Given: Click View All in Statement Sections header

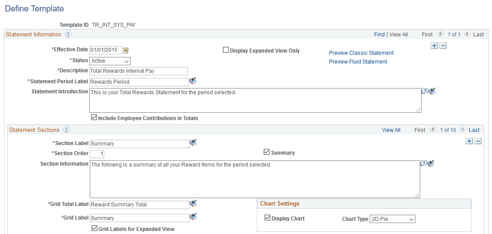Looking at the screenshot, I should coord(391,130).
